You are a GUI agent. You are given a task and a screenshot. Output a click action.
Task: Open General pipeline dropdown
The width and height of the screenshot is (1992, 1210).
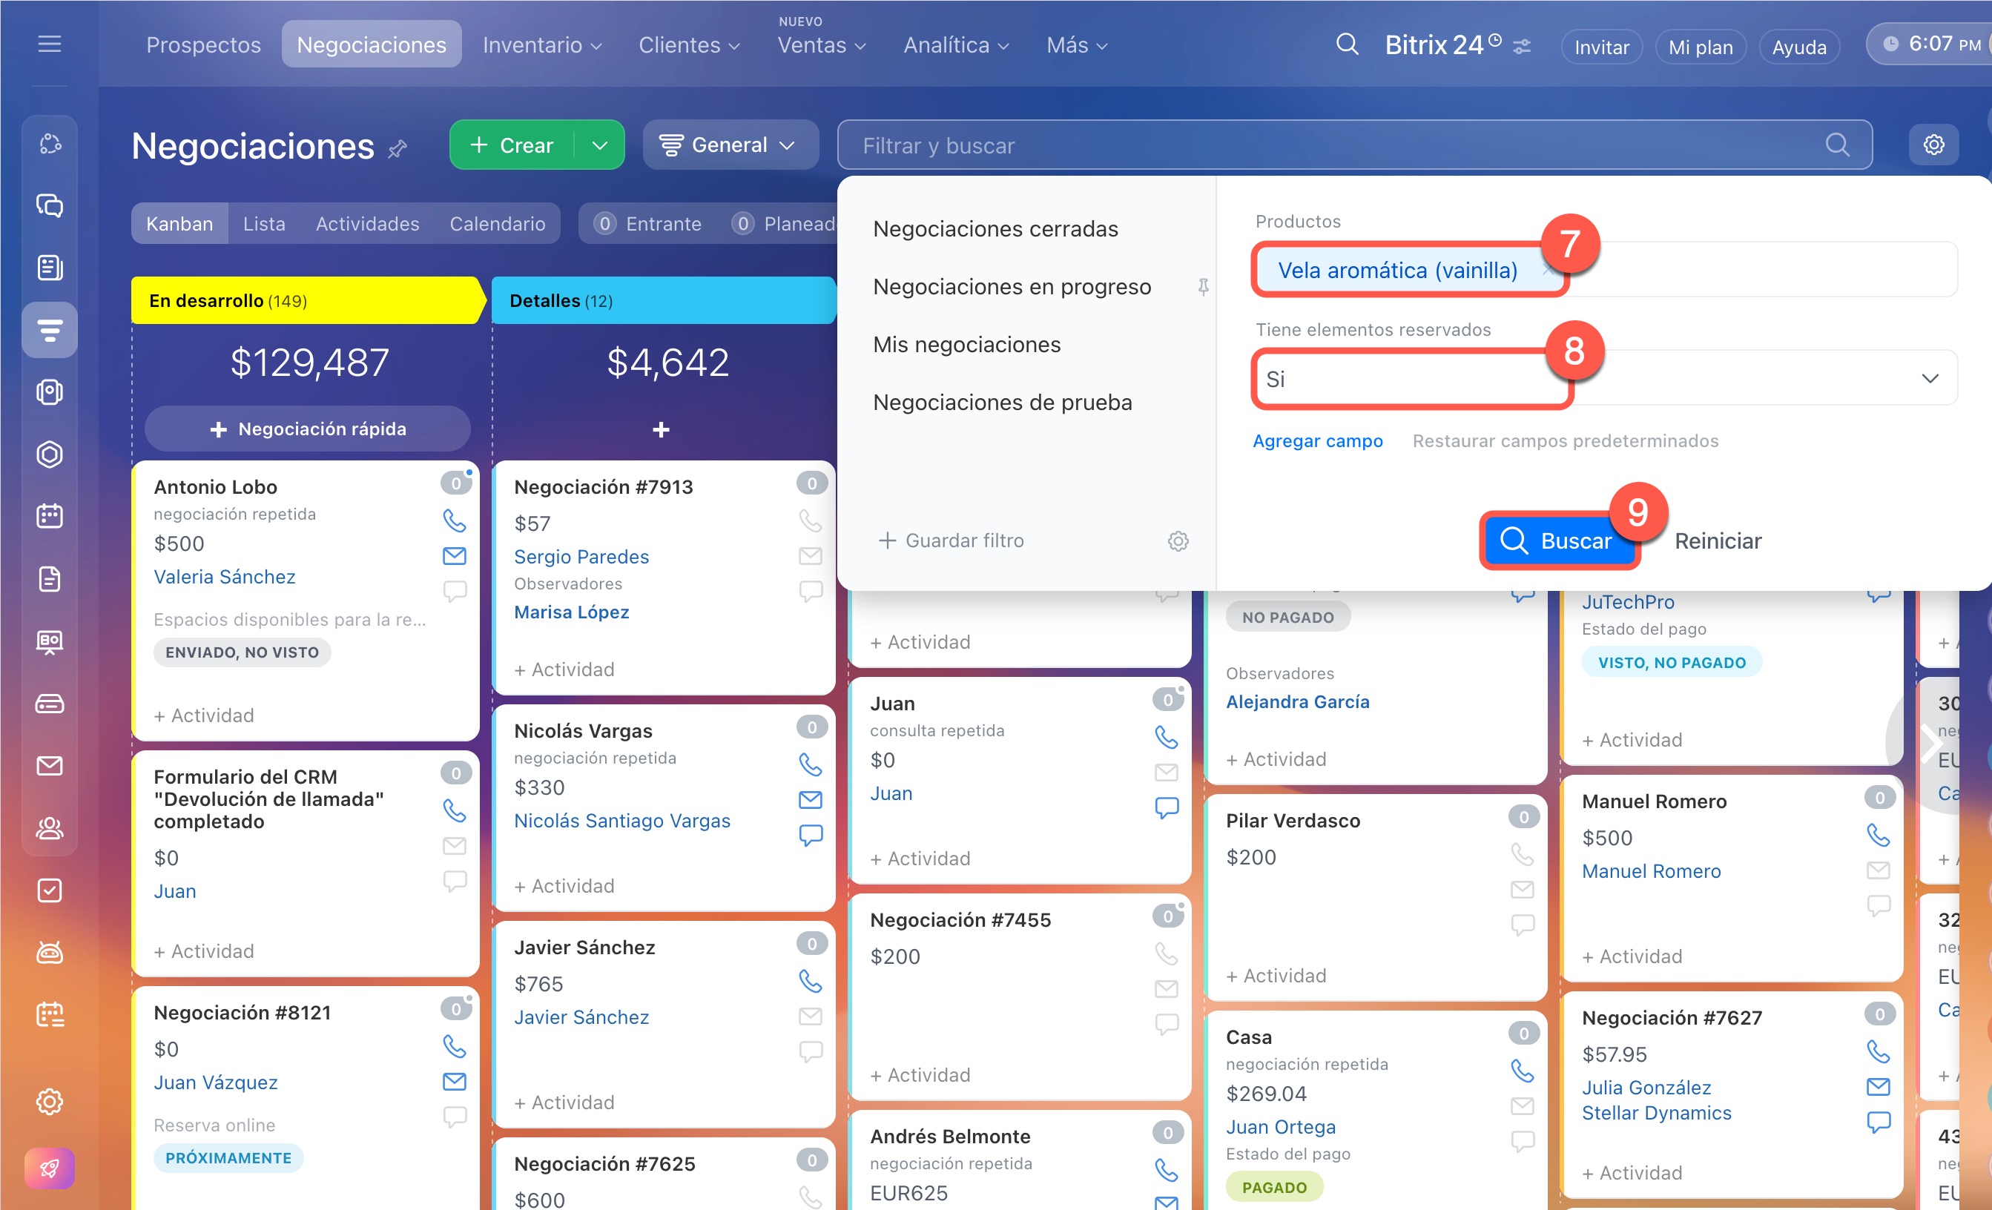(730, 145)
